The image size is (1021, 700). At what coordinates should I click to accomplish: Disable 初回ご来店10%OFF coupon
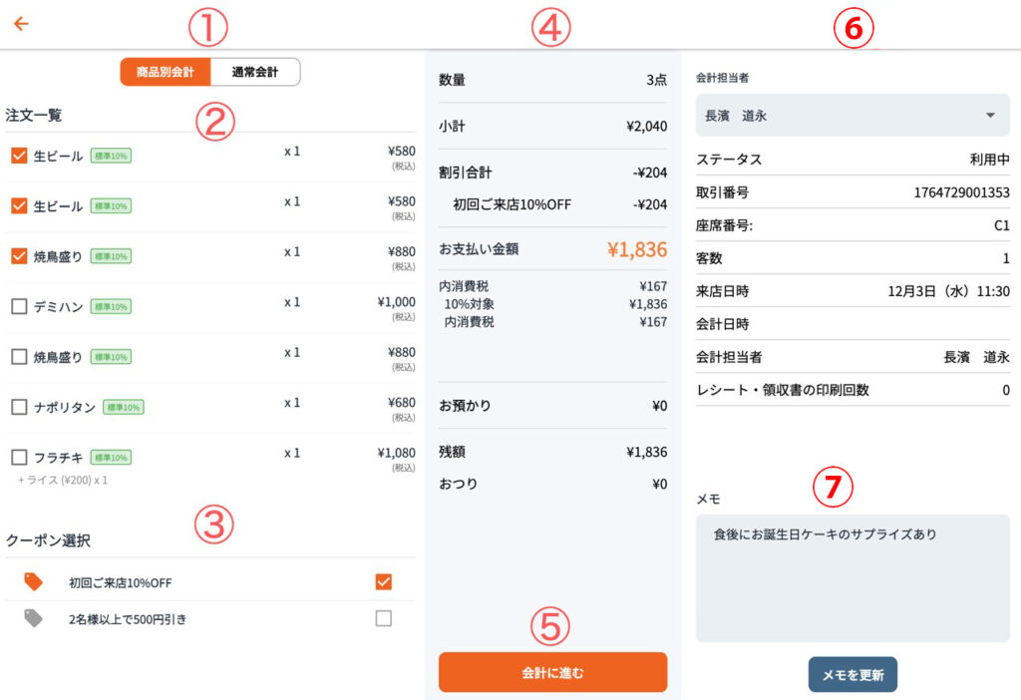coord(384,582)
